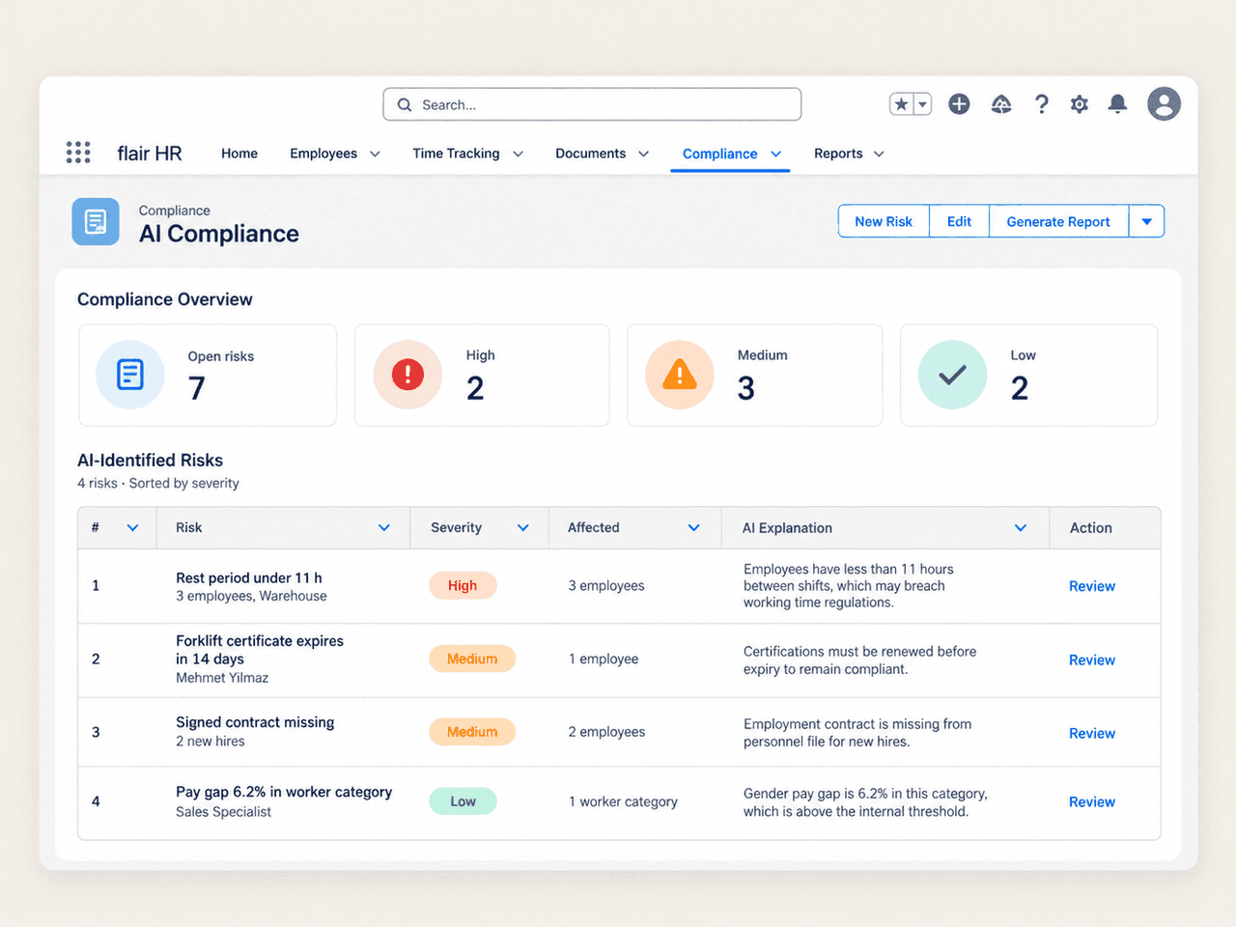
Task: Click the favorites star icon
Action: point(901,104)
